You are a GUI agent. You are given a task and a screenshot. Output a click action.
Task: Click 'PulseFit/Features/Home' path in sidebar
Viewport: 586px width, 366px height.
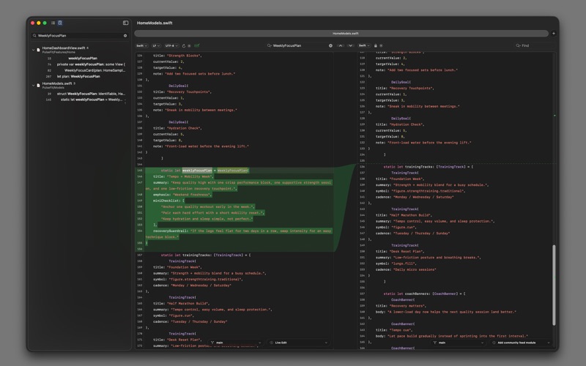[59, 52]
